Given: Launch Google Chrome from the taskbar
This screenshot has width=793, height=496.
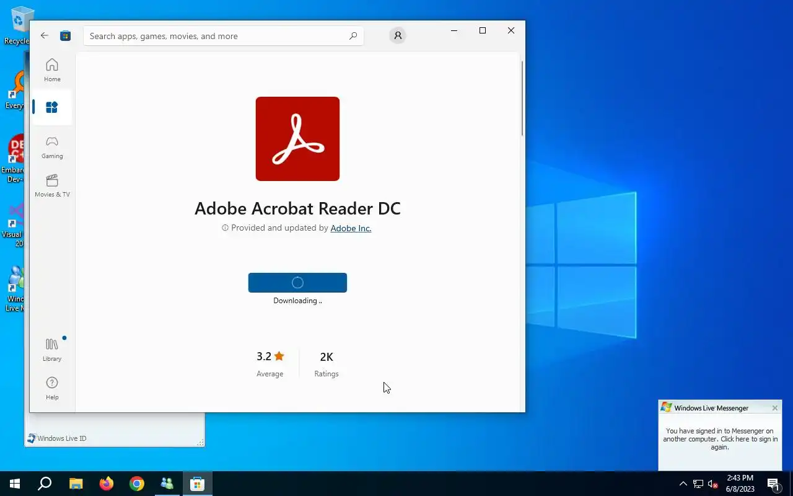Looking at the screenshot, I should click(137, 484).
